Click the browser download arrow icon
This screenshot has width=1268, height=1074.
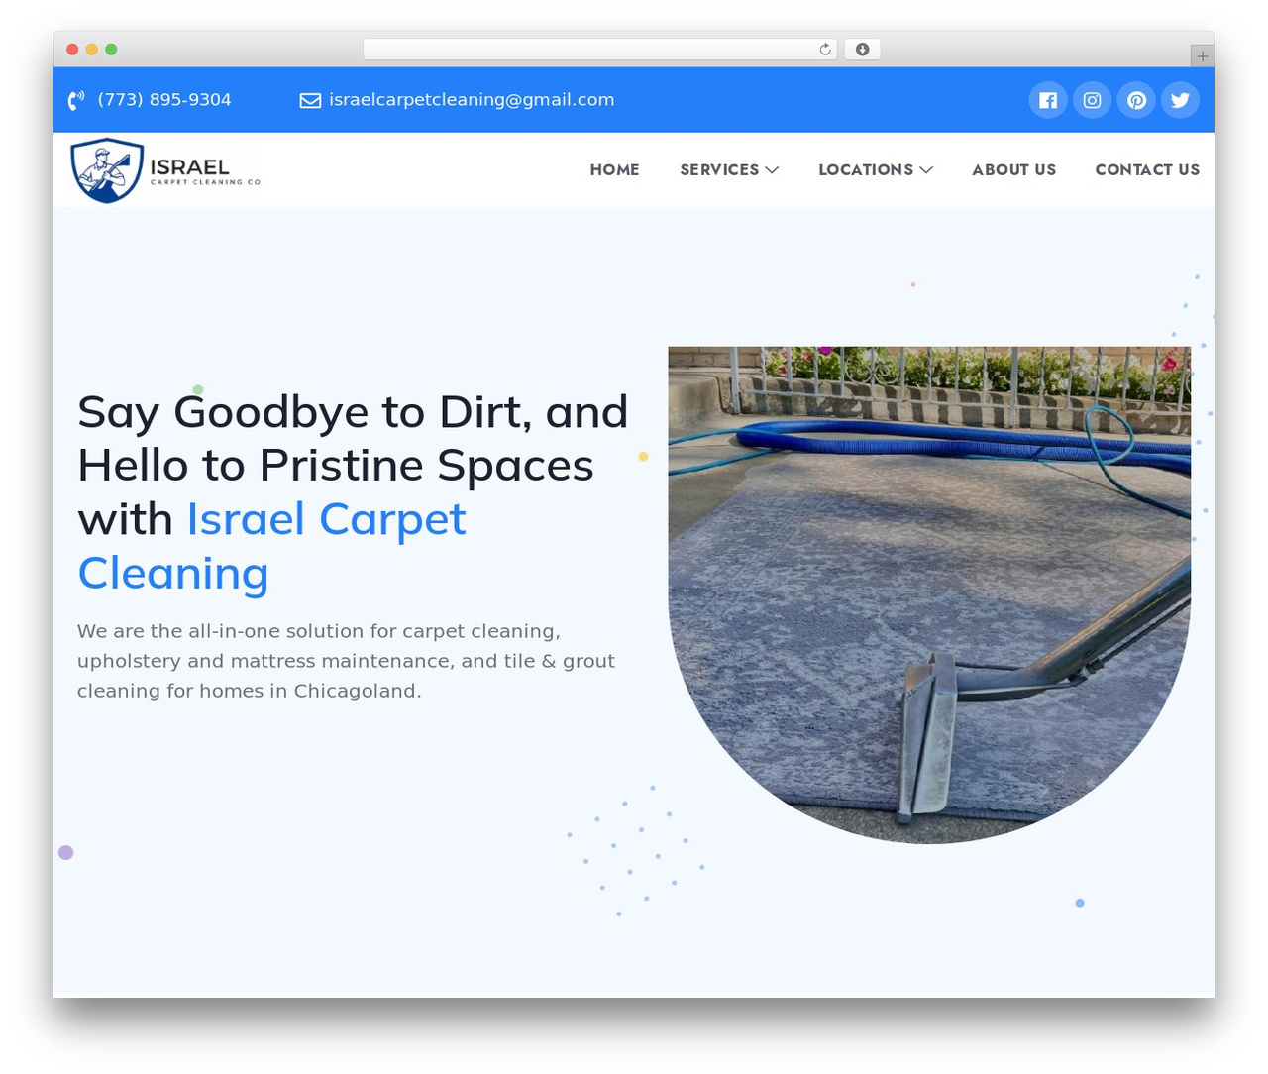pos(863,50)
